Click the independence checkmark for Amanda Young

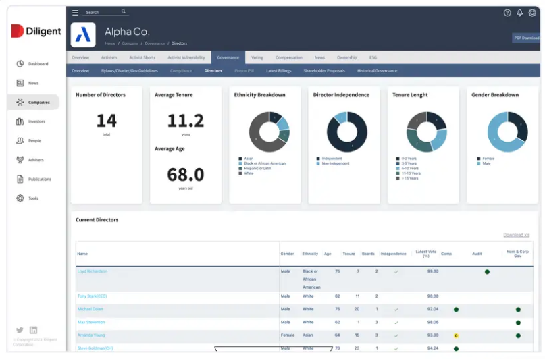396,336
